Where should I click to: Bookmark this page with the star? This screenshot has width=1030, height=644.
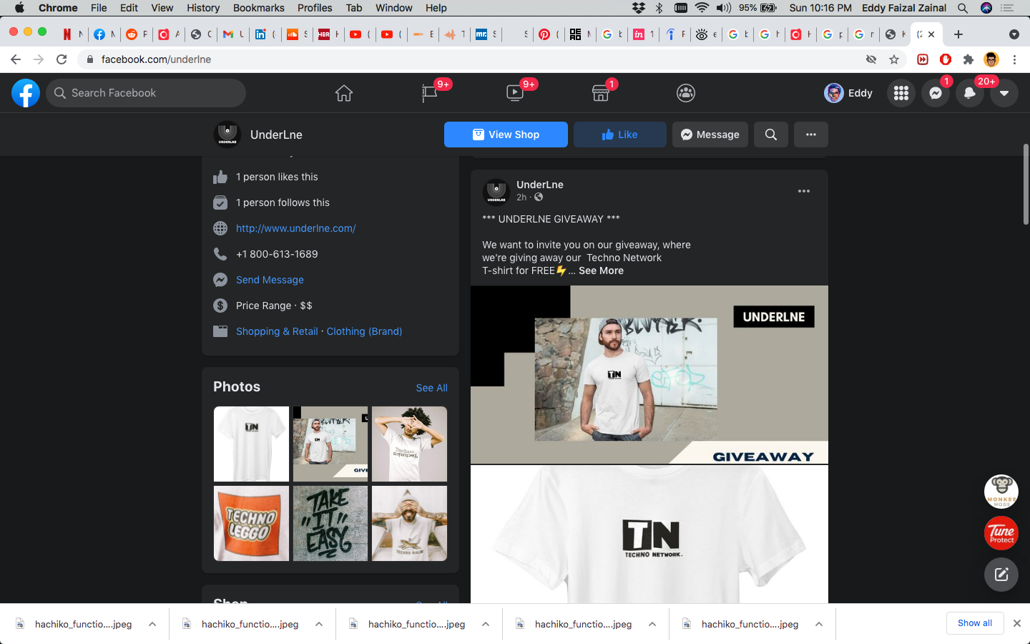point(894,59)
